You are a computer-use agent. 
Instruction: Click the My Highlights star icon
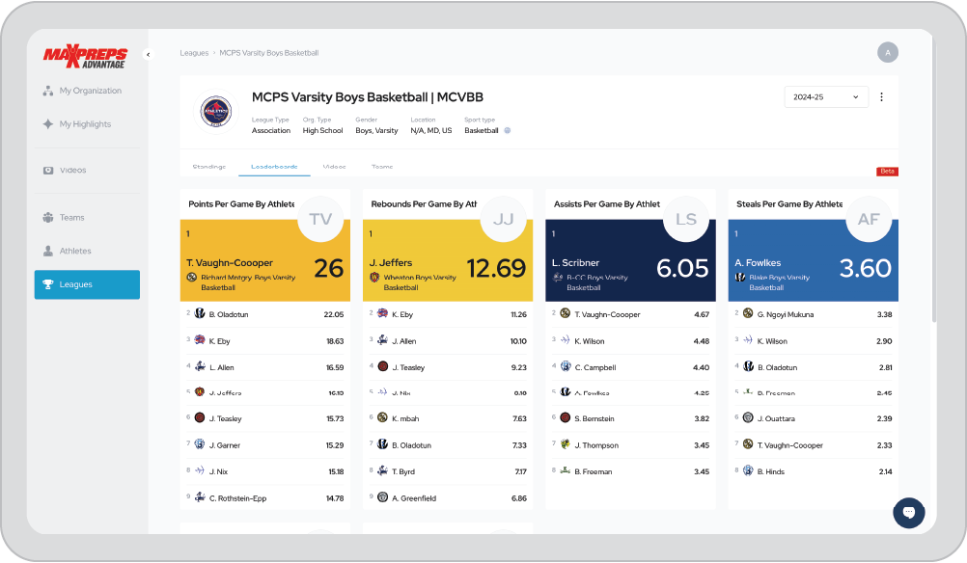(46, 123)
